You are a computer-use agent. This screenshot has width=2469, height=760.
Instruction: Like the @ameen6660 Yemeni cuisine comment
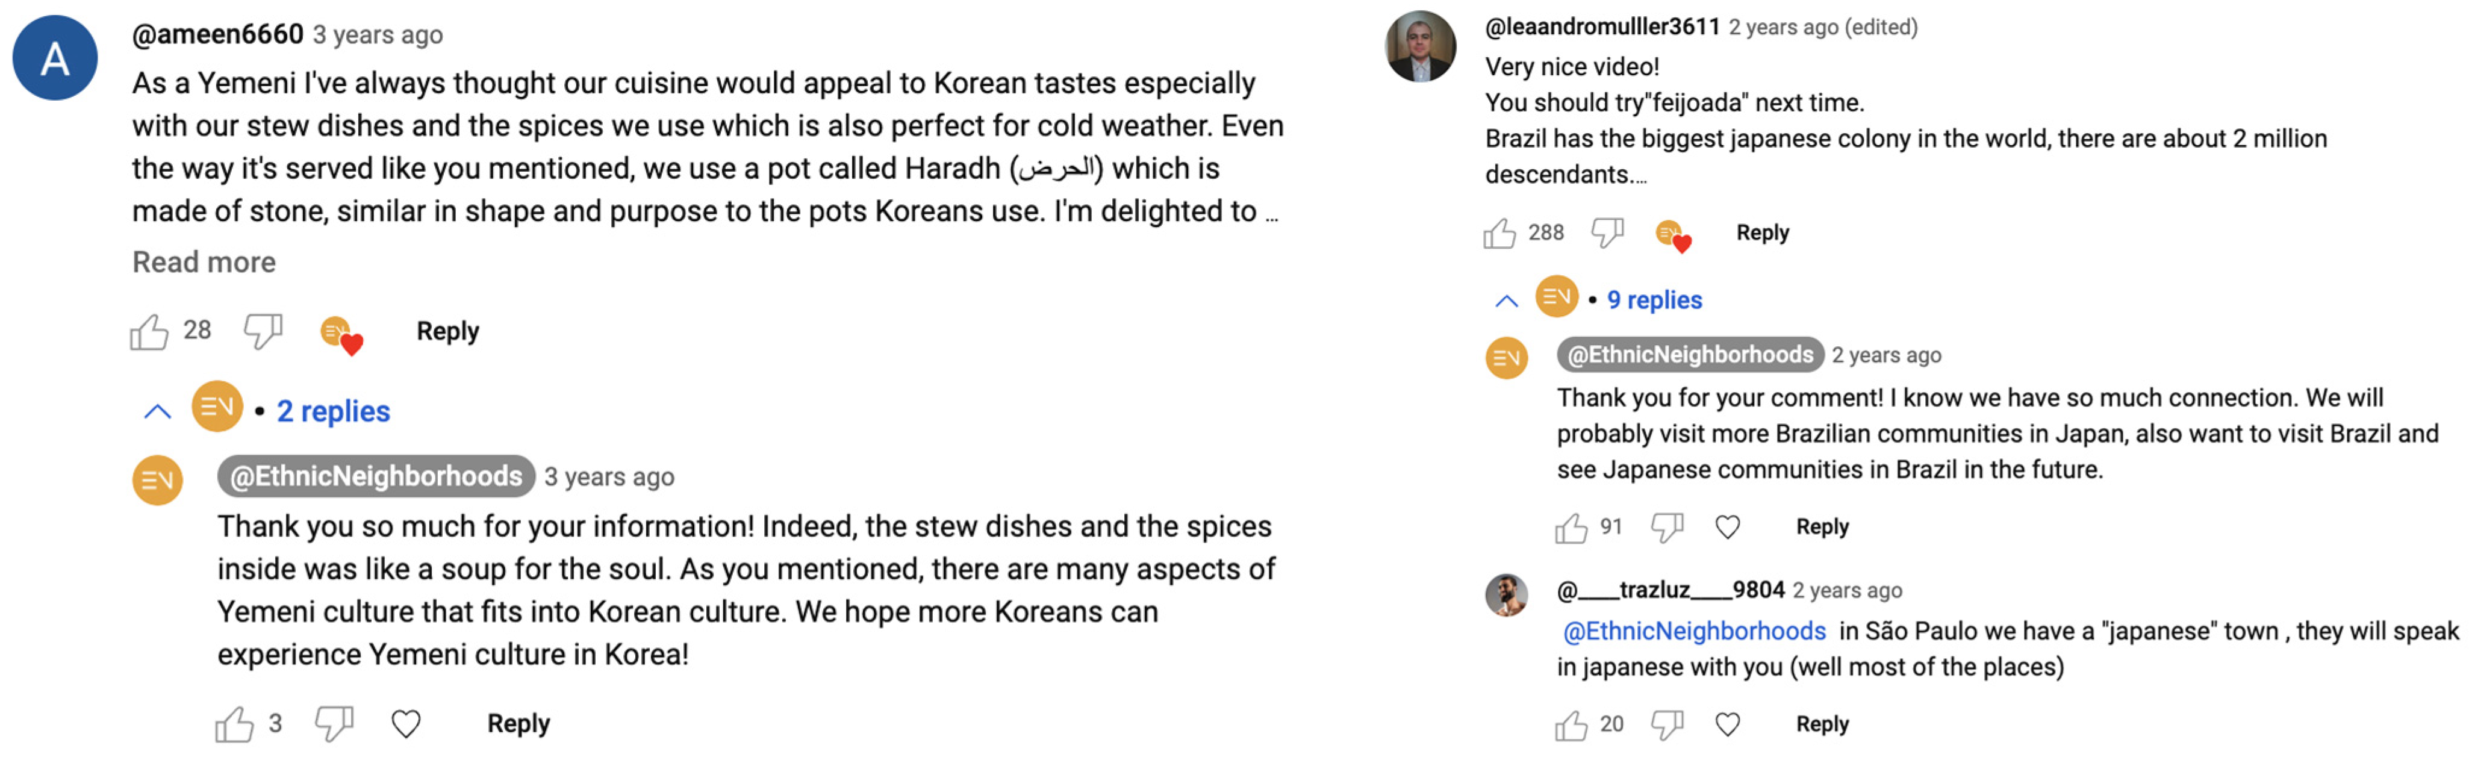tap(149, 332)
